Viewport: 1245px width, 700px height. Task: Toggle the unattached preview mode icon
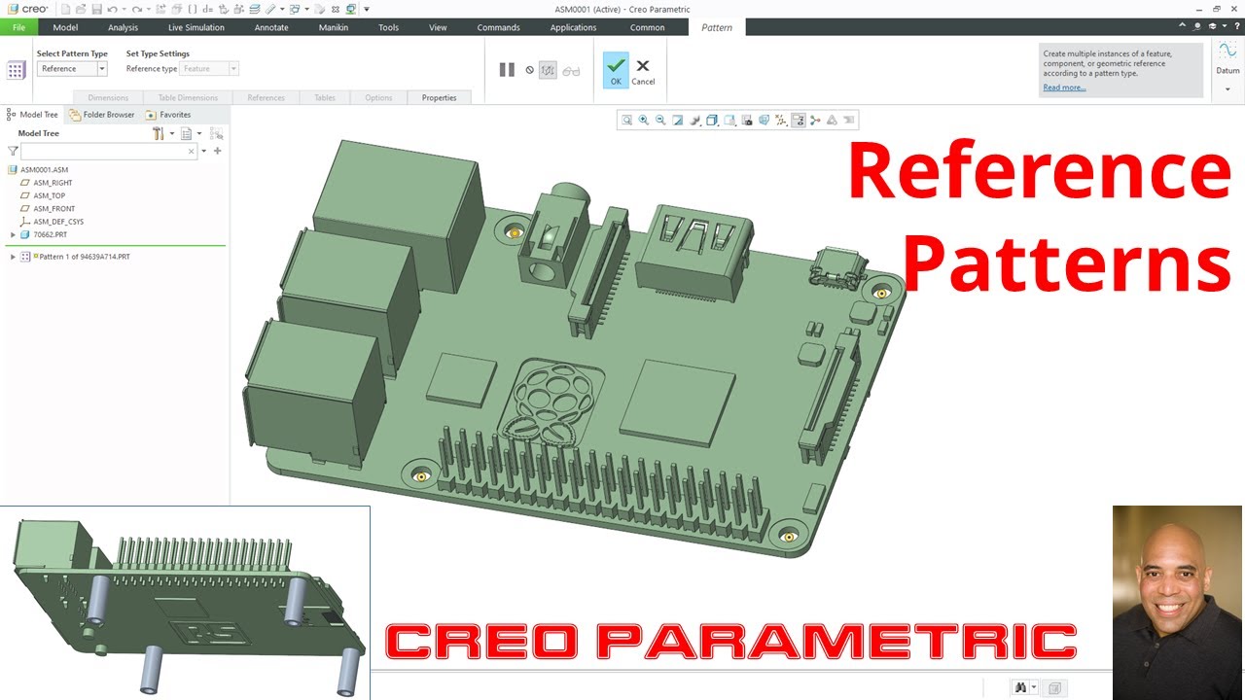(x=548, y=70)
